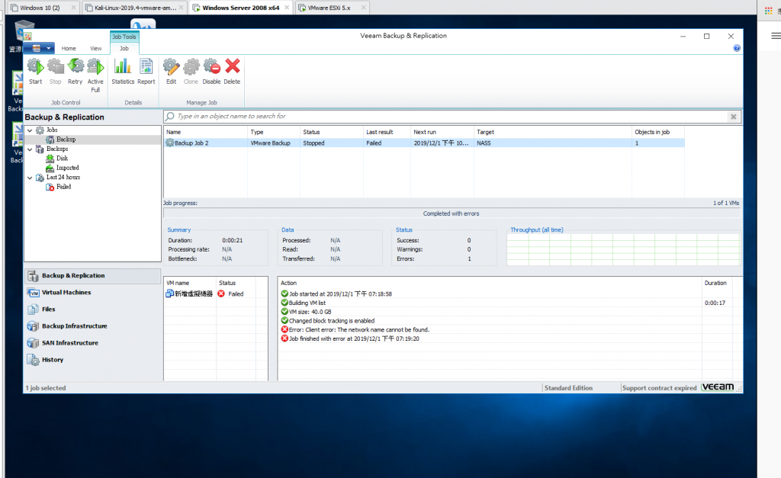
Task: Select the Backup item under Jobs
Action: (66, 140)
